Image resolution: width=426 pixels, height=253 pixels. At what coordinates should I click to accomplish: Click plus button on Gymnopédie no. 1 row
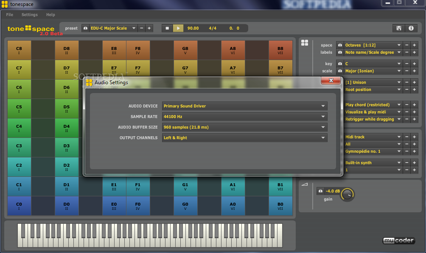point(414,151)
